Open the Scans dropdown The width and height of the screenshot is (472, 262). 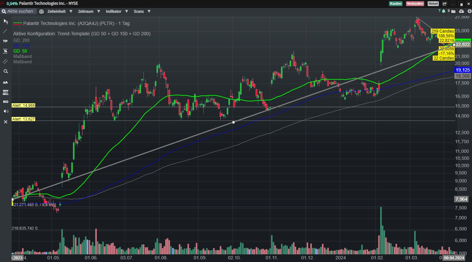142,11
